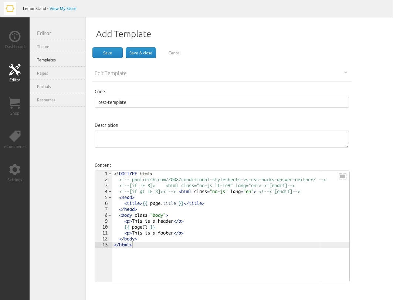
Task: Click the LemonStand logo icon
Action: coord(10,9)
